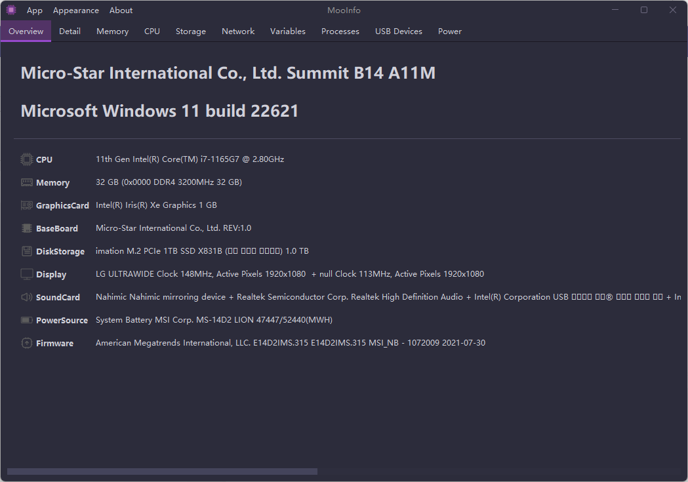Click the GraphicsCard label

[62, 206]
